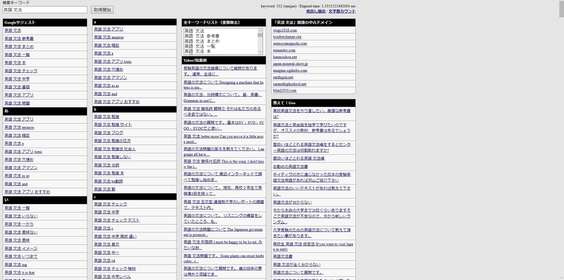
Task: Open the 英語 文法 勉強の仕方 link
Action: click(x=112, y=141)
